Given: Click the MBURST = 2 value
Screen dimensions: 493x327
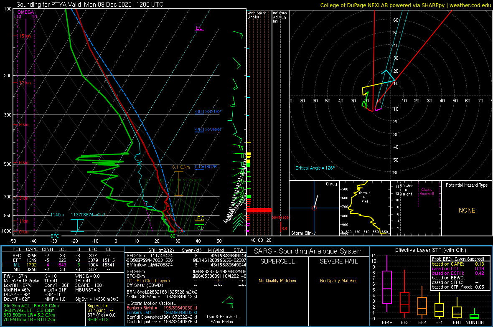Looking at the screenshot, I should pos(88,290).
